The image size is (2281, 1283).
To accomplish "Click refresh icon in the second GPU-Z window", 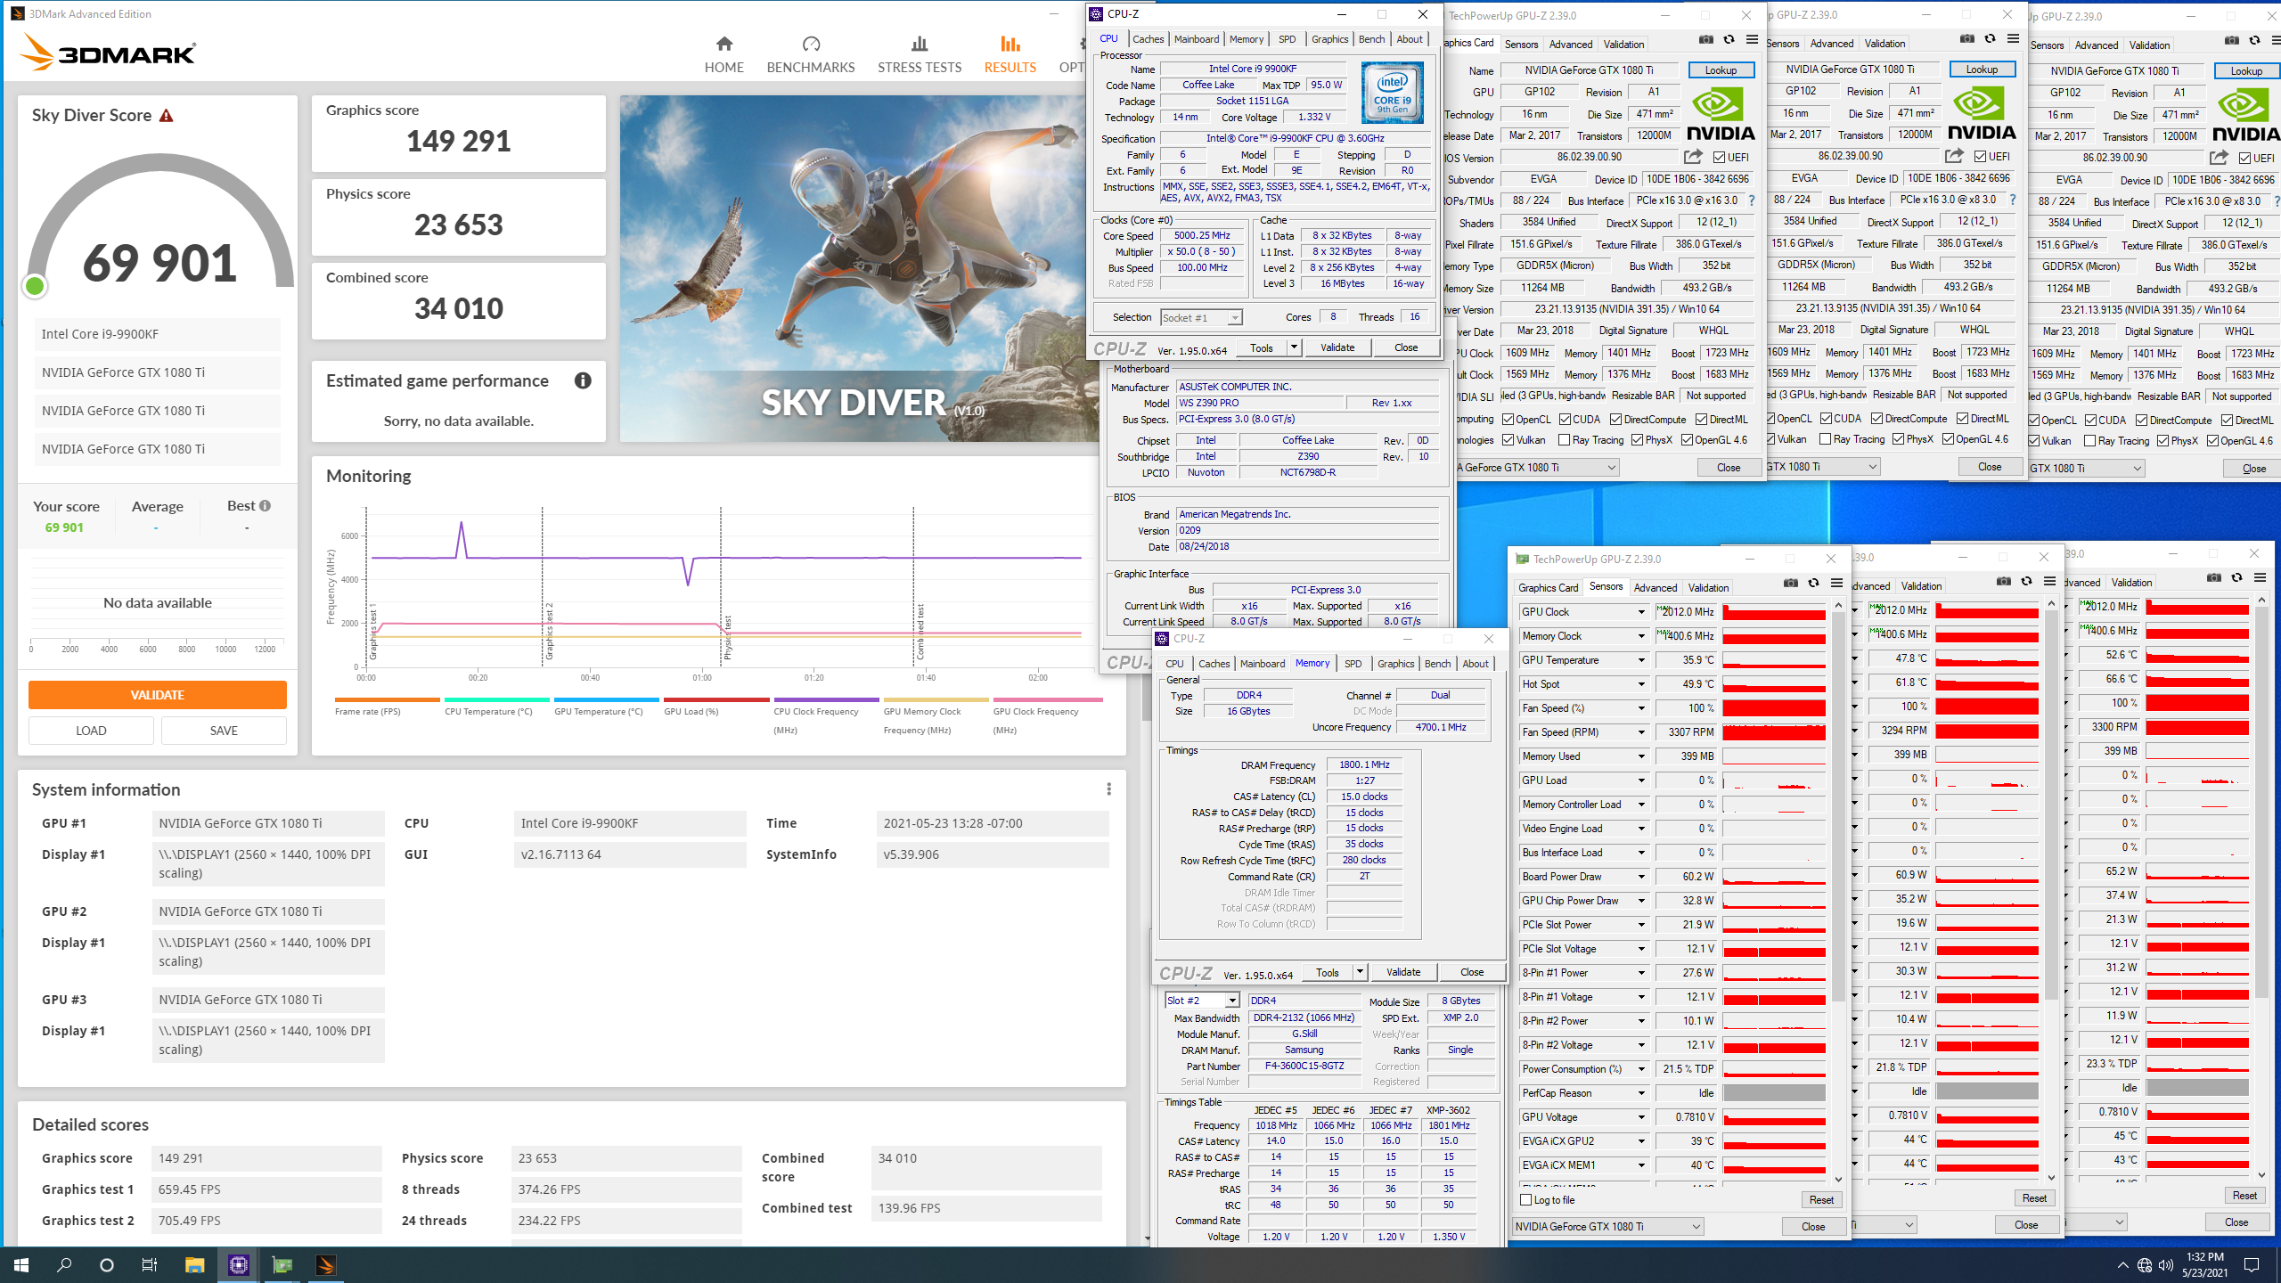I will 1990,39.
